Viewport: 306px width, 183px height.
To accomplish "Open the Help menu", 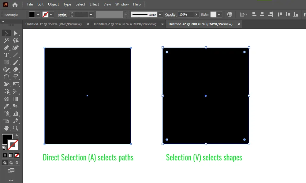I will pyautogui.click(x=137, y=4).
